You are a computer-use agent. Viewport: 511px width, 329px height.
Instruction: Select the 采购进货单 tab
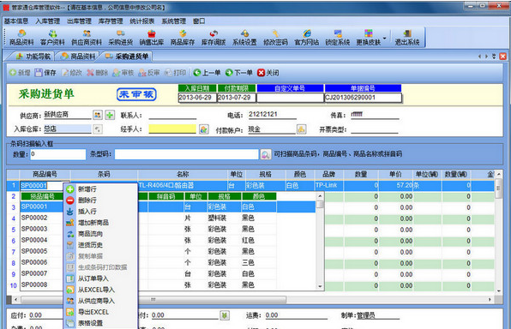pos(126,57)
